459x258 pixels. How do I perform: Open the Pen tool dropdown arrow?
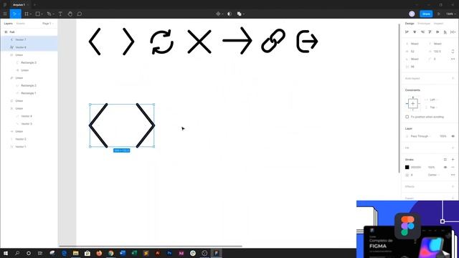(53, 14)
